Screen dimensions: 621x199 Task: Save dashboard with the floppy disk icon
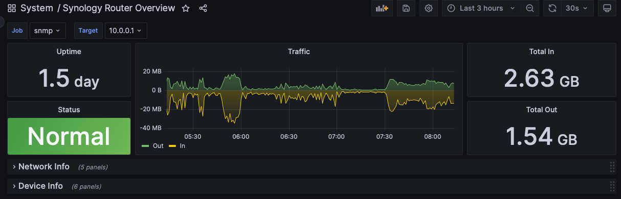coord(406,8)
